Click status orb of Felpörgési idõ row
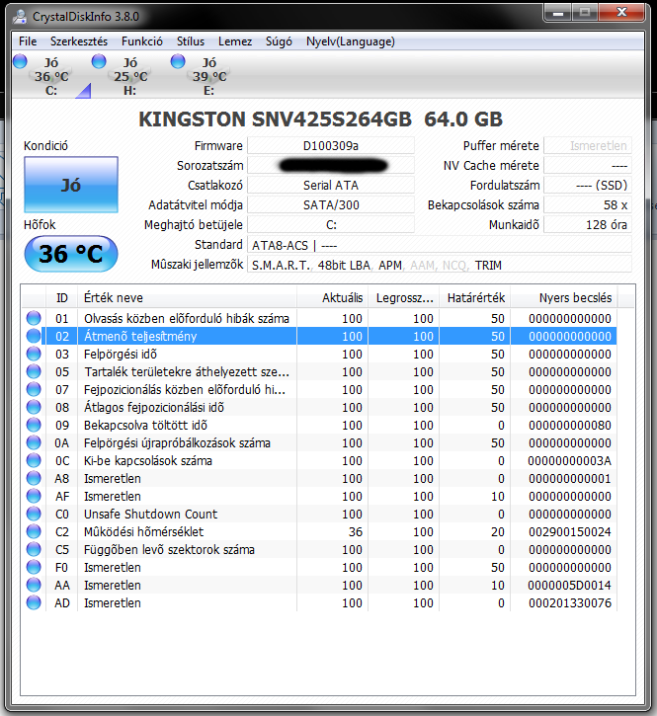657x716 pixels. tap(34, 354)
